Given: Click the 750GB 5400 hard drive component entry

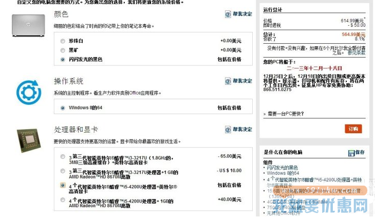Looking at the screenshot, I should 286,208.
